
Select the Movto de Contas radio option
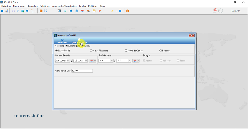point(134,51)
